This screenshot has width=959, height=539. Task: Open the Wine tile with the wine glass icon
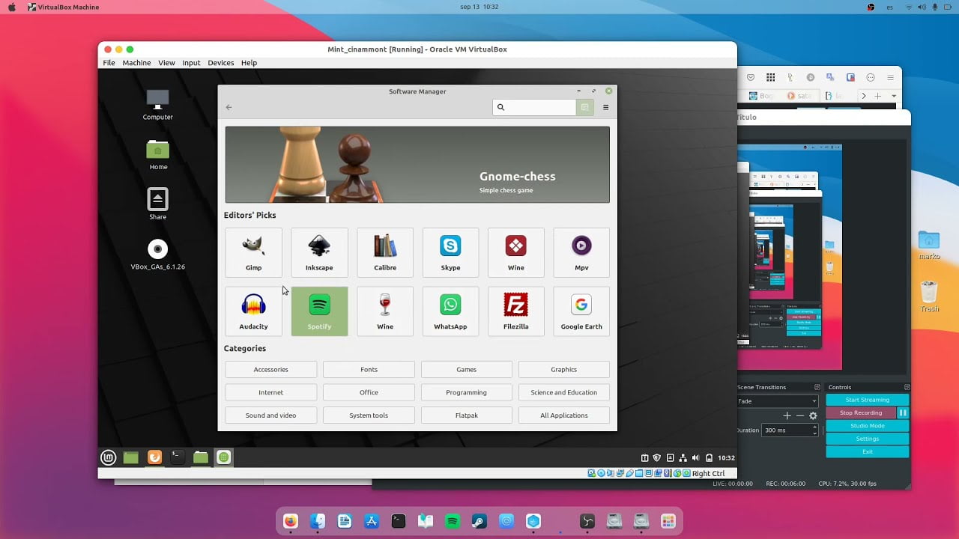(385, 311)
